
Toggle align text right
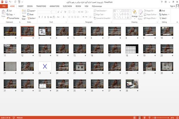click(75, 17)
